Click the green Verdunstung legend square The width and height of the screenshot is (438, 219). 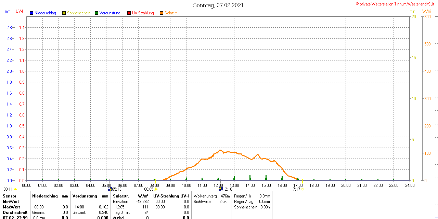tap(96, 13)
